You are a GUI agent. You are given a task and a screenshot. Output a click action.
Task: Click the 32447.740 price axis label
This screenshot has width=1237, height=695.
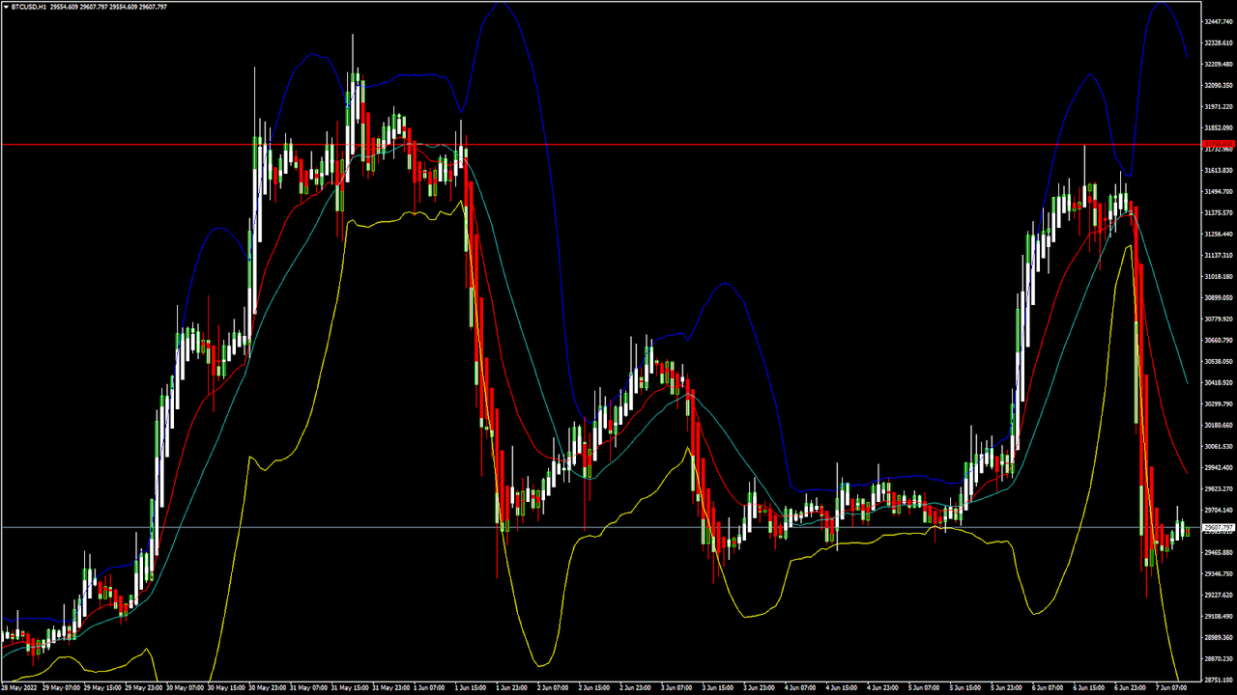coord(1217,21)
